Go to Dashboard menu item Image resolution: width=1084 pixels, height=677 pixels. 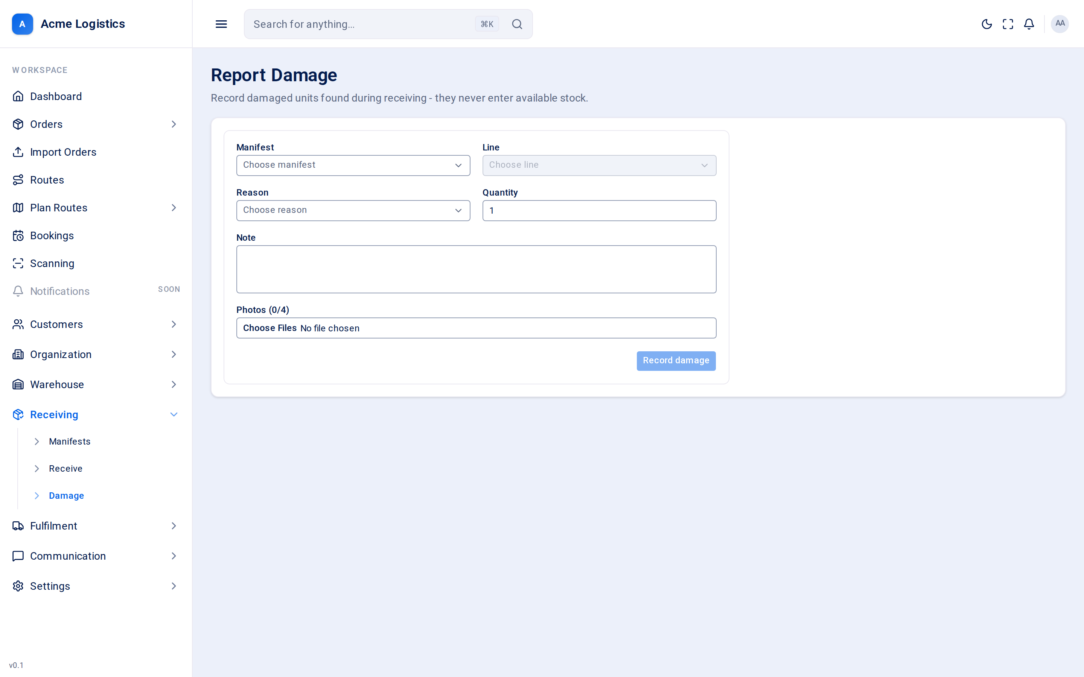point(56,96)
